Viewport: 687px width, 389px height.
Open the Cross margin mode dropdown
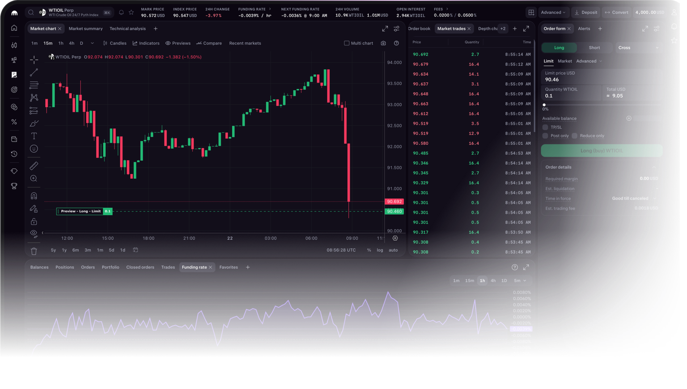pyautogui.click(x=638, y=48)
